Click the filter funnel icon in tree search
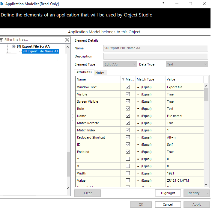 [x=2, y=40]
